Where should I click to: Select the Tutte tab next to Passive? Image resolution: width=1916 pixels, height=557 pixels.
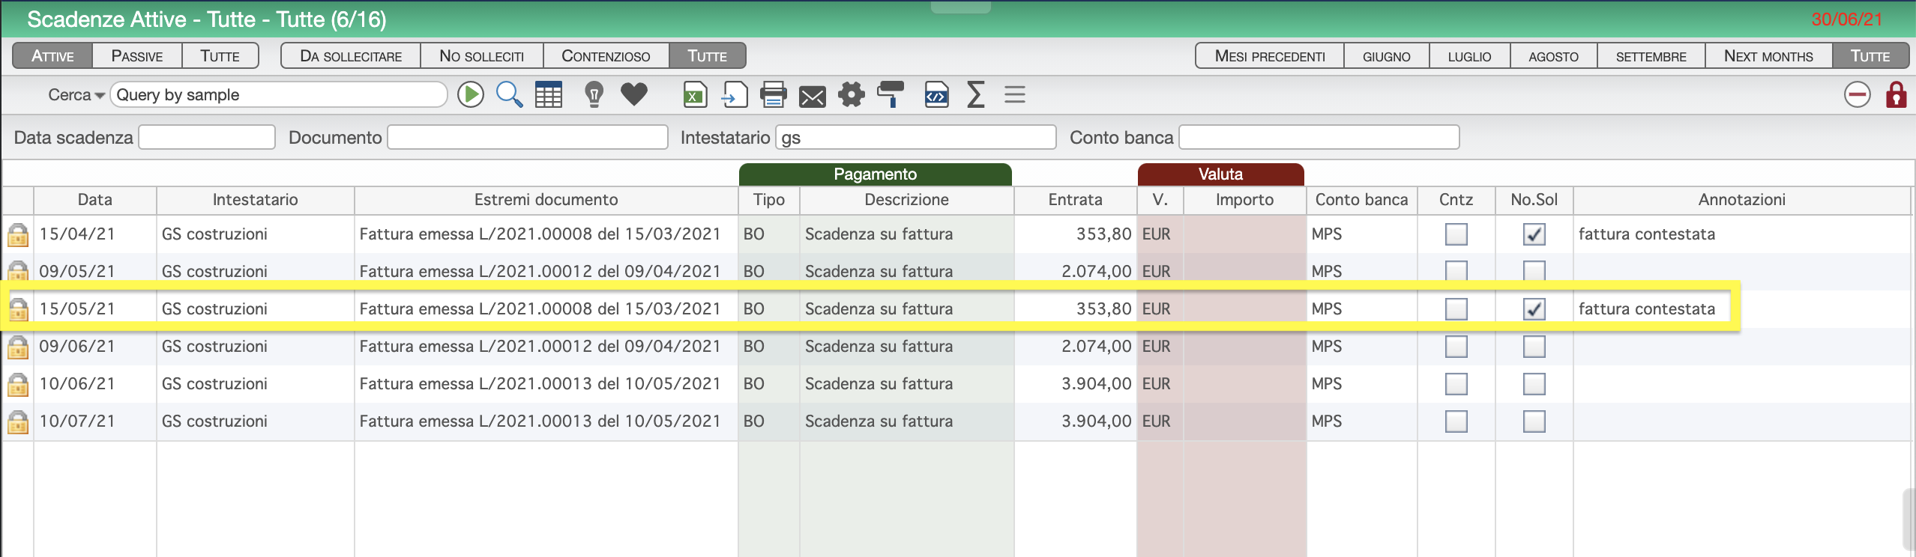point(220,56)
